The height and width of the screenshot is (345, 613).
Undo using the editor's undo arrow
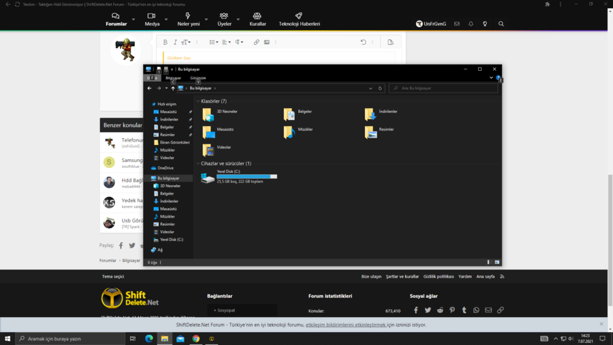363,42
